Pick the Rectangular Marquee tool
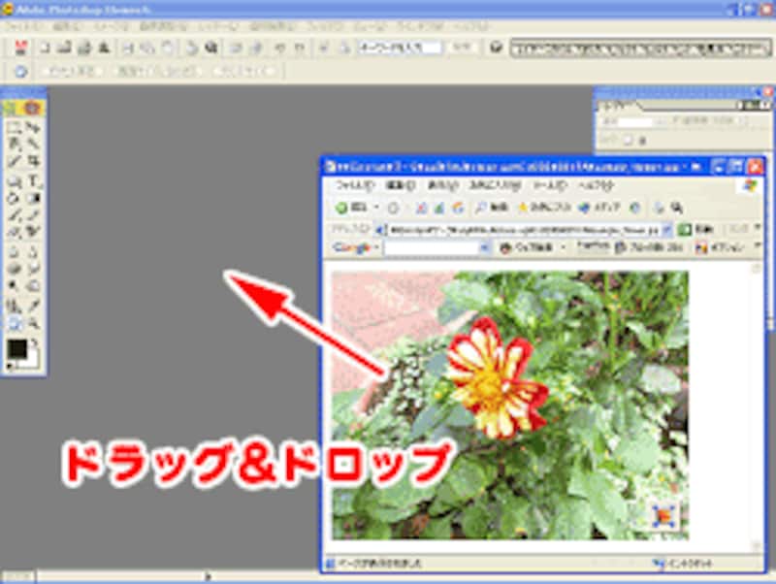The image size is (776, 584). (14, 128)
